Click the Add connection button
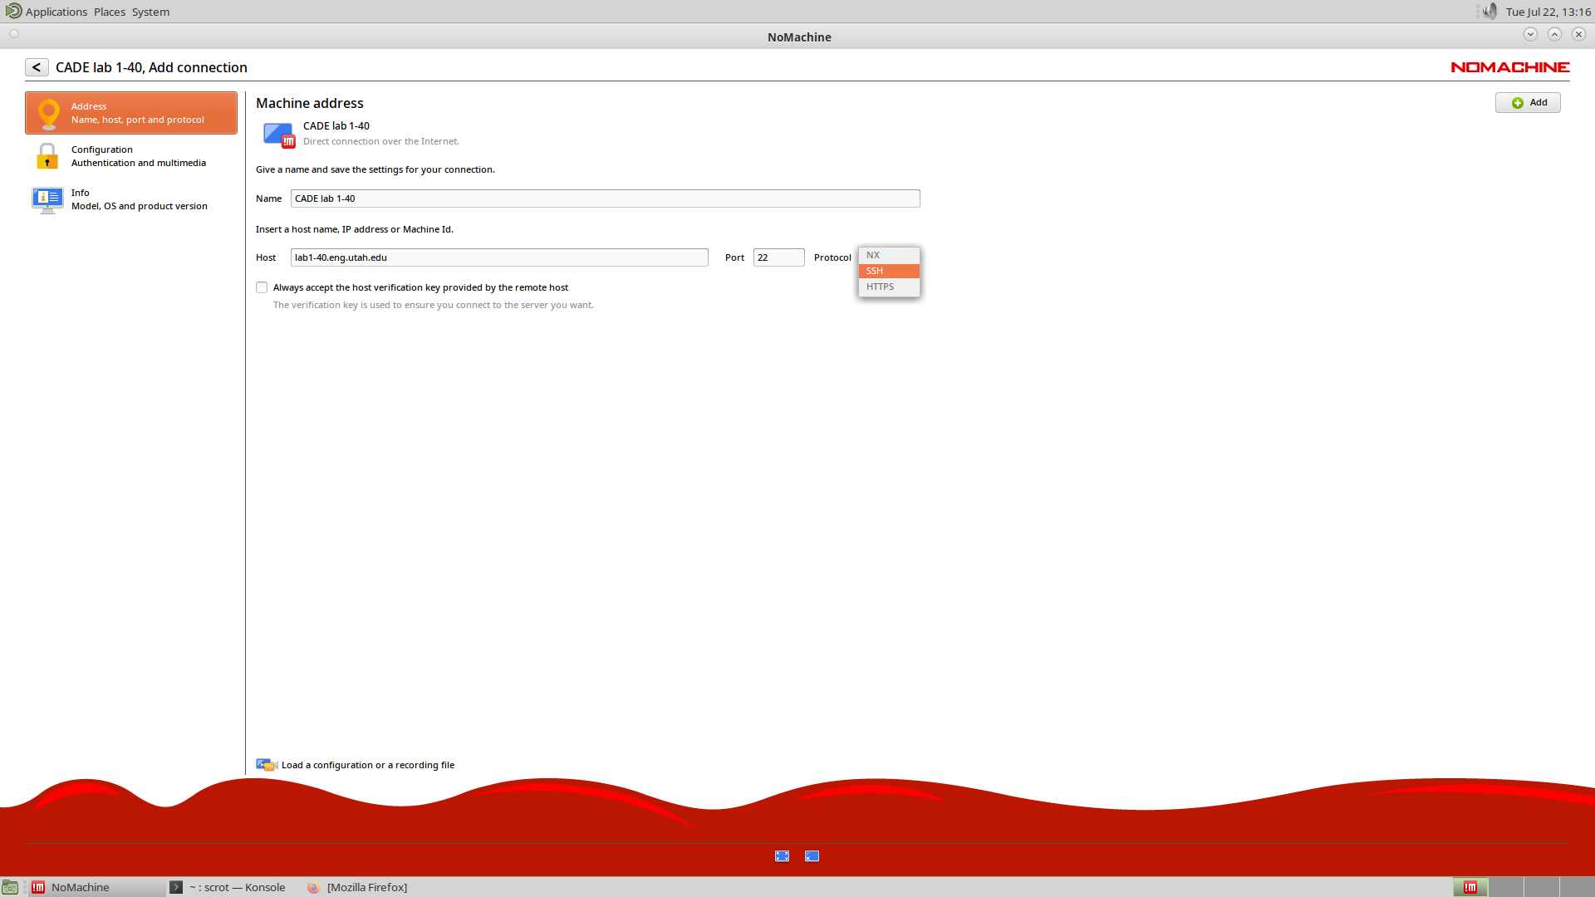1595x897 pixels. click(x=1528, y=102)
